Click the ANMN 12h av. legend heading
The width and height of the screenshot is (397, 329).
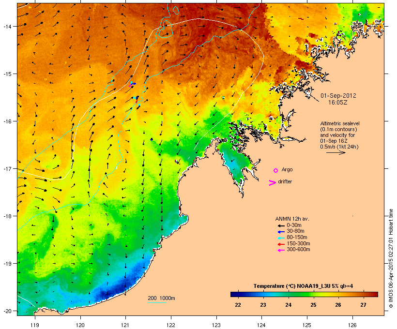tap(292, 219)
